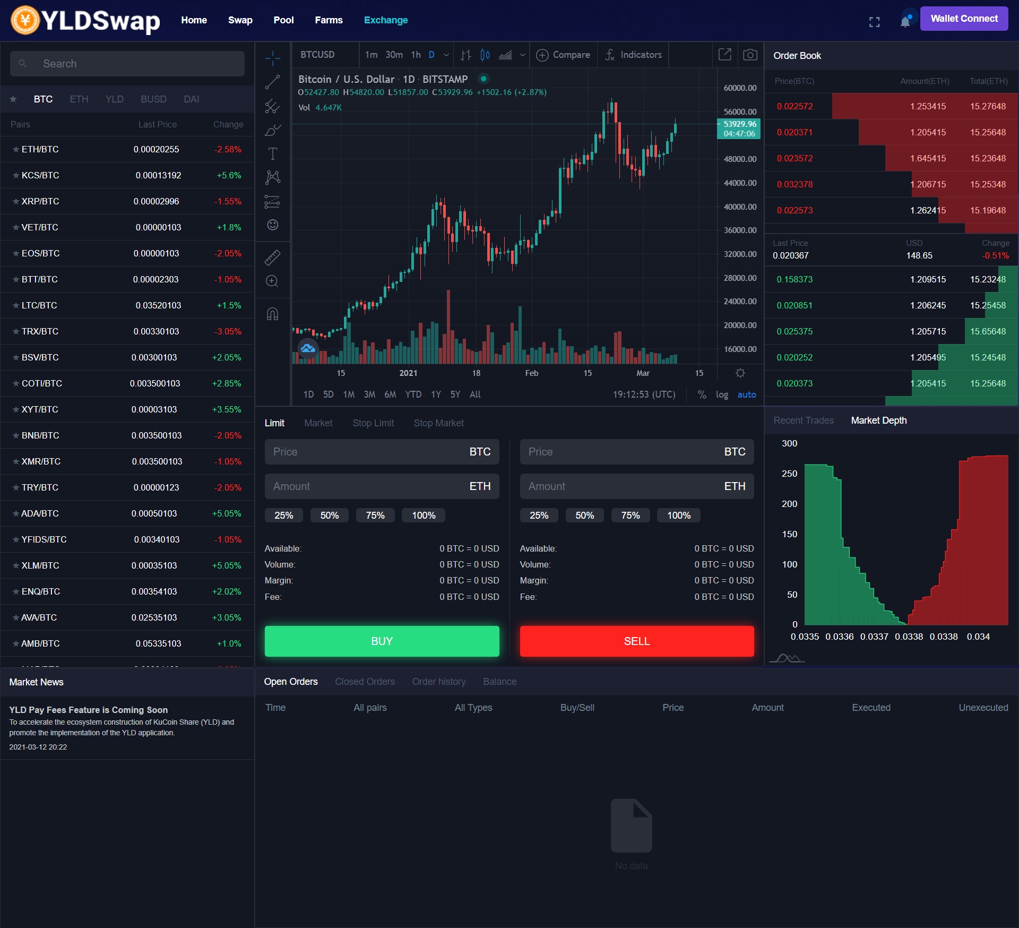1019x928 pixels.
Task: Open the BTCUSD symbol selector
Action: (x=317, y=55)
